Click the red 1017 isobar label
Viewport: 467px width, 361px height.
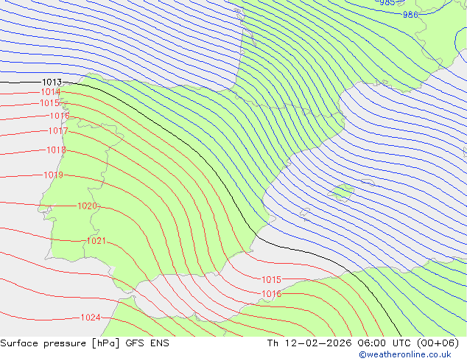[x=58, y=130]
